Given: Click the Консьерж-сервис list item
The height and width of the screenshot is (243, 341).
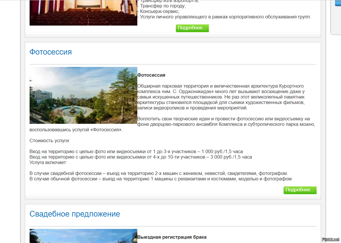Looking at the screenshot, I should click(x=159, y=11).
